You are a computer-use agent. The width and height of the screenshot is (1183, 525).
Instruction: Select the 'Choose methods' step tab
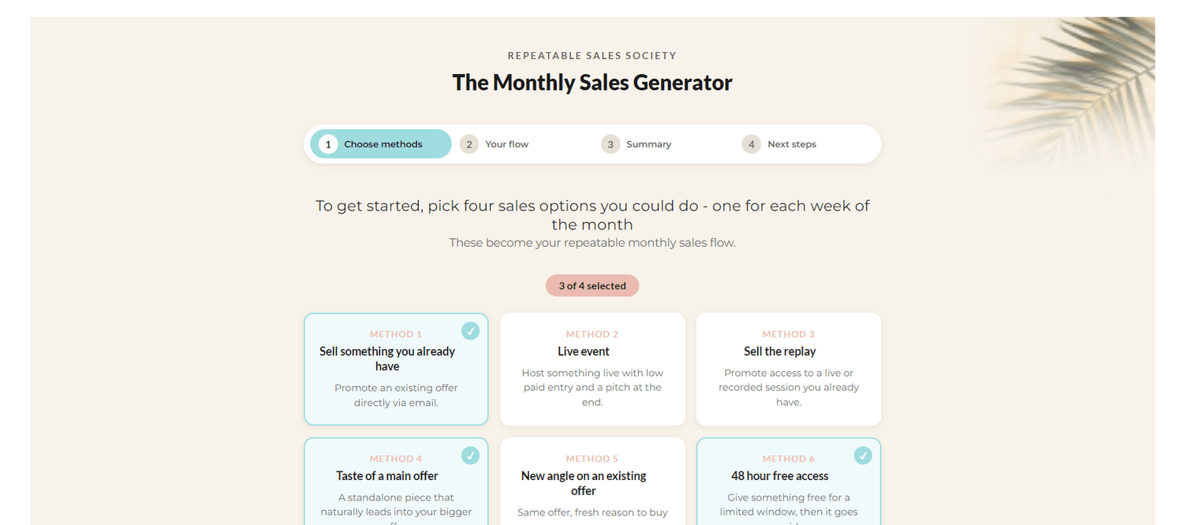[381, 144]
